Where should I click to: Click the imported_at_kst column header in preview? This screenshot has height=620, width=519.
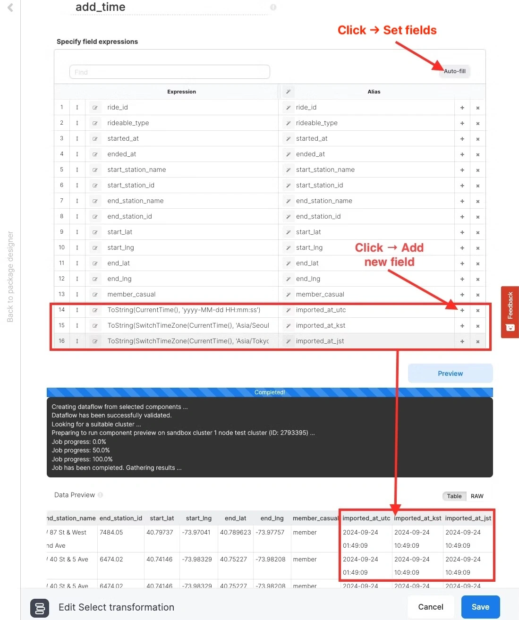(x=417, y=518)
